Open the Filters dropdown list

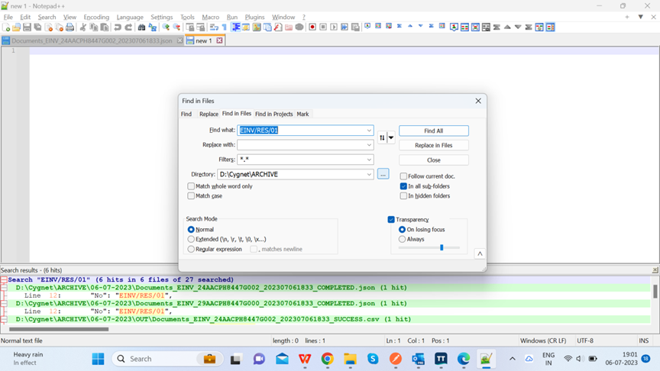pyautogui.click(x=369, y=160)
